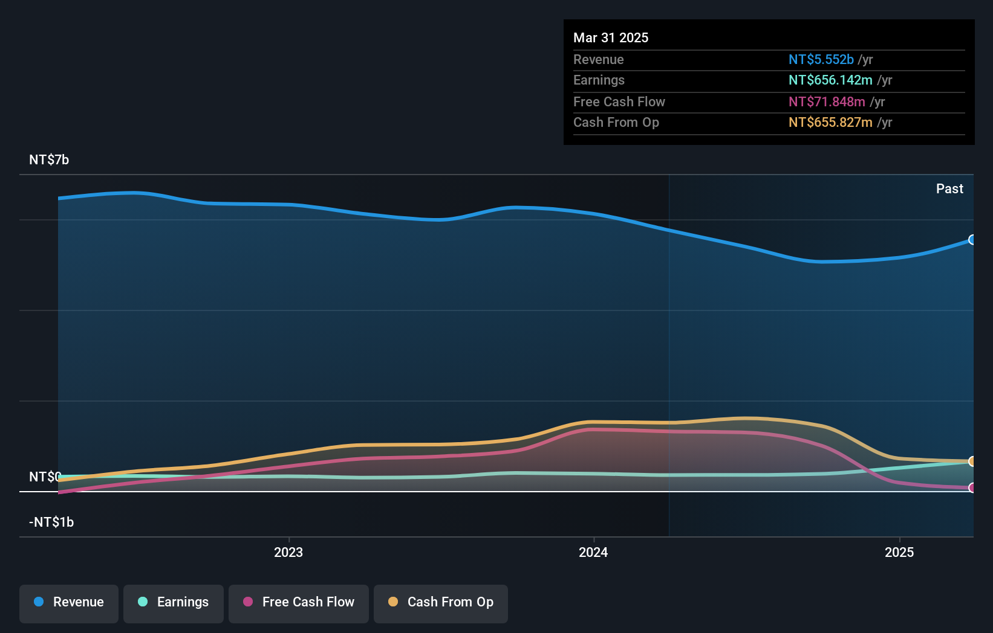The width and height of the screenshot is (993, 633).
Task: Click the Mar 31 2025 tooltip date
Action: pos(611,37)
